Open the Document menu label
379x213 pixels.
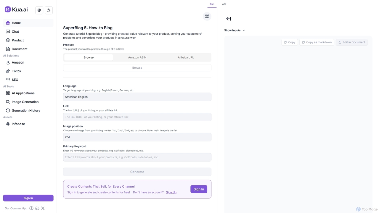pyautogui.click(x=20, y=49)
